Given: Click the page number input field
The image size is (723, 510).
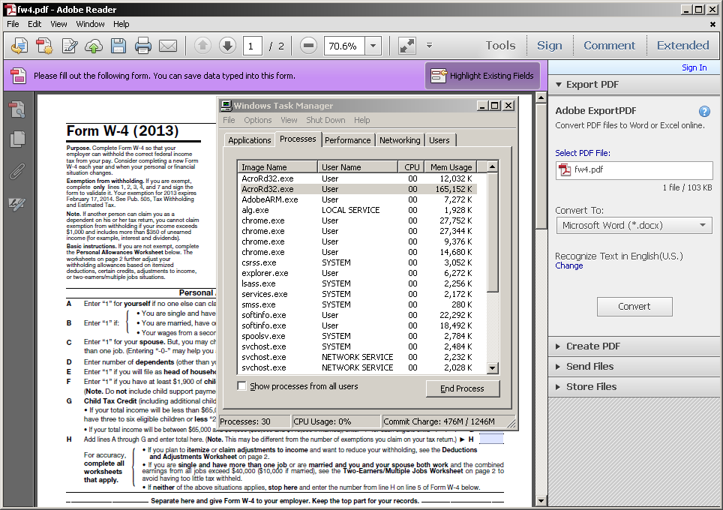Looking at the screenshot, I should coord(252,46).
